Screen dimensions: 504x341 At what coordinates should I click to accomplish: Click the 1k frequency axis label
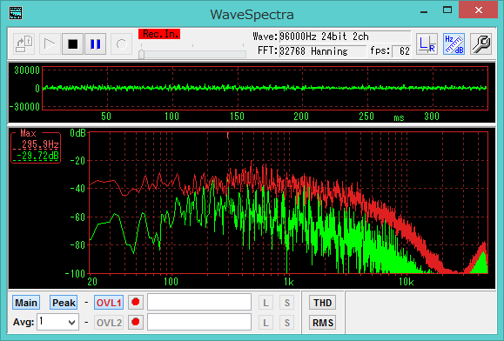(289, 282)
